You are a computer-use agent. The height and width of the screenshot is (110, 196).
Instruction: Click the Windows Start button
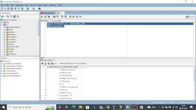coord(3,107)
